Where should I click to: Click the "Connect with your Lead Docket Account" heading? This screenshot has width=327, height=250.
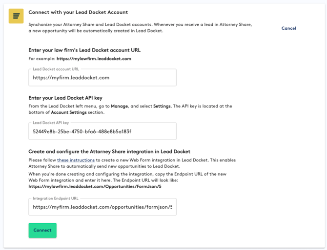(78, 12)
